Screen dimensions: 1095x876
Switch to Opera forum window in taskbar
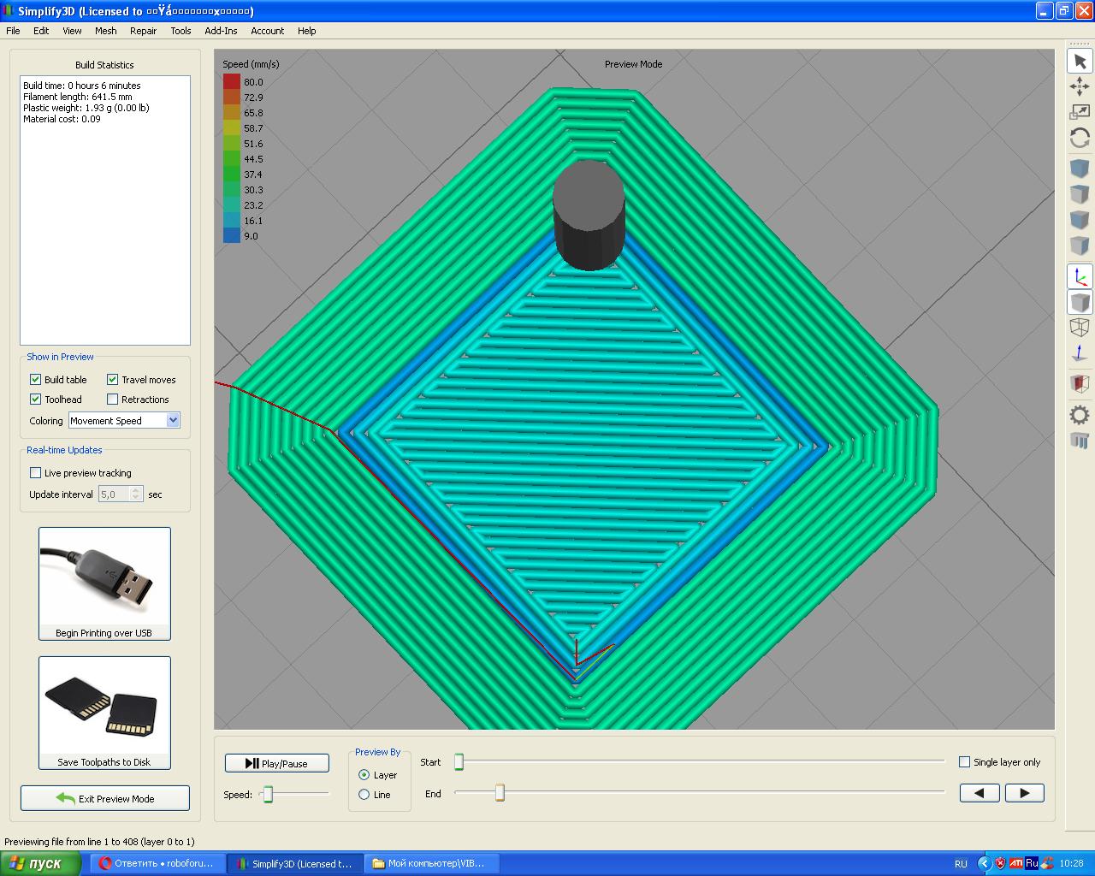click(155, 864)
